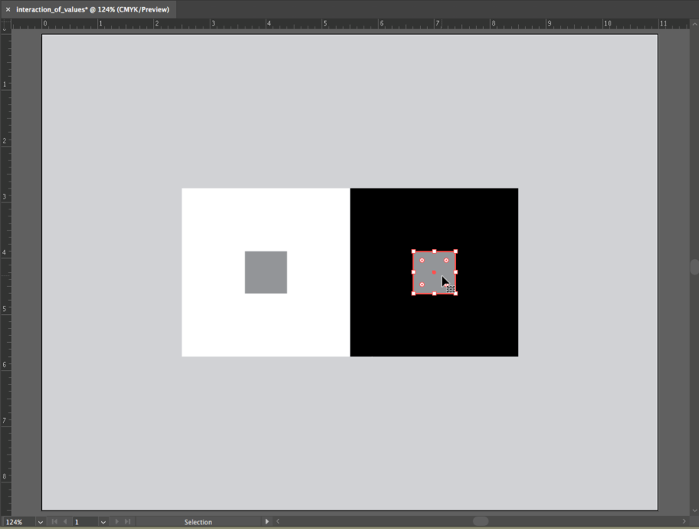Click the artboard number field
Screen dimensions: 699x529
[x=84, y=522]
